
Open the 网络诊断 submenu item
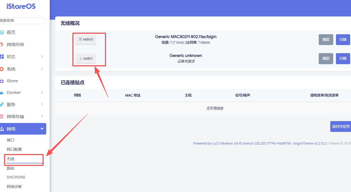[14, 187]
